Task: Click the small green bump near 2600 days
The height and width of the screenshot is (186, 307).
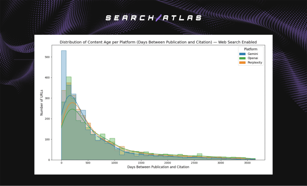Action: [x=199, y=155]
